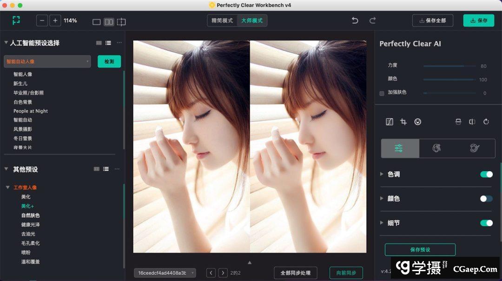Screen dimensions: 502x281
Task: Switch to single image view icon
Action: (97, 22)
